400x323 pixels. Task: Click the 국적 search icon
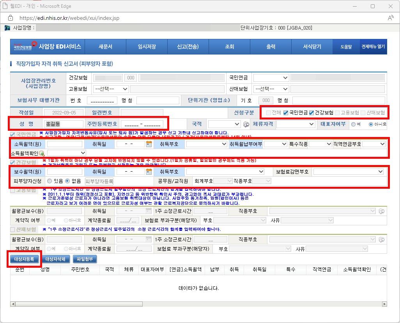[x=246, y=124]
